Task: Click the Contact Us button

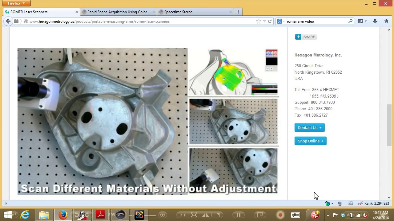Action: click(309, 127)
